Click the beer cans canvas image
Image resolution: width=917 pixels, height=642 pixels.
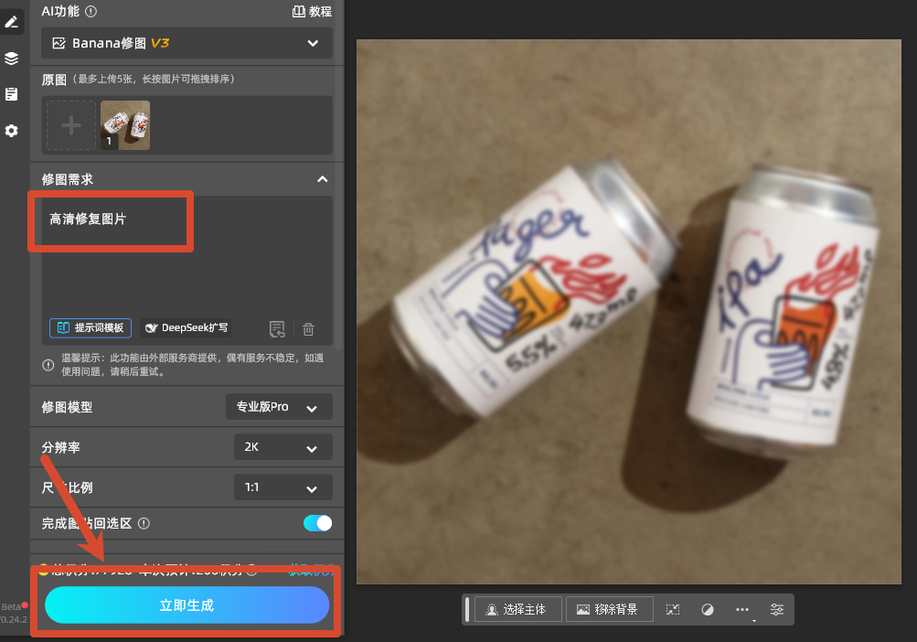(x=629, y=312)
